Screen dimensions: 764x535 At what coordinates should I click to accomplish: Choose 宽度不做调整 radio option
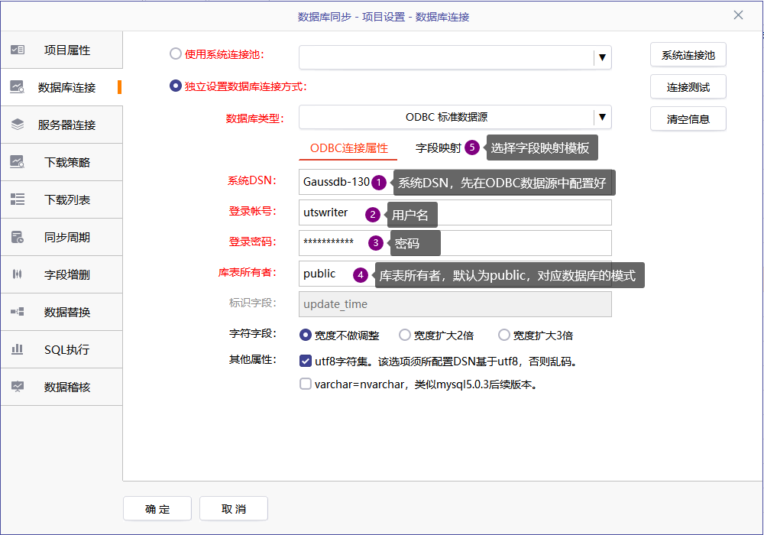coord(305,335)
